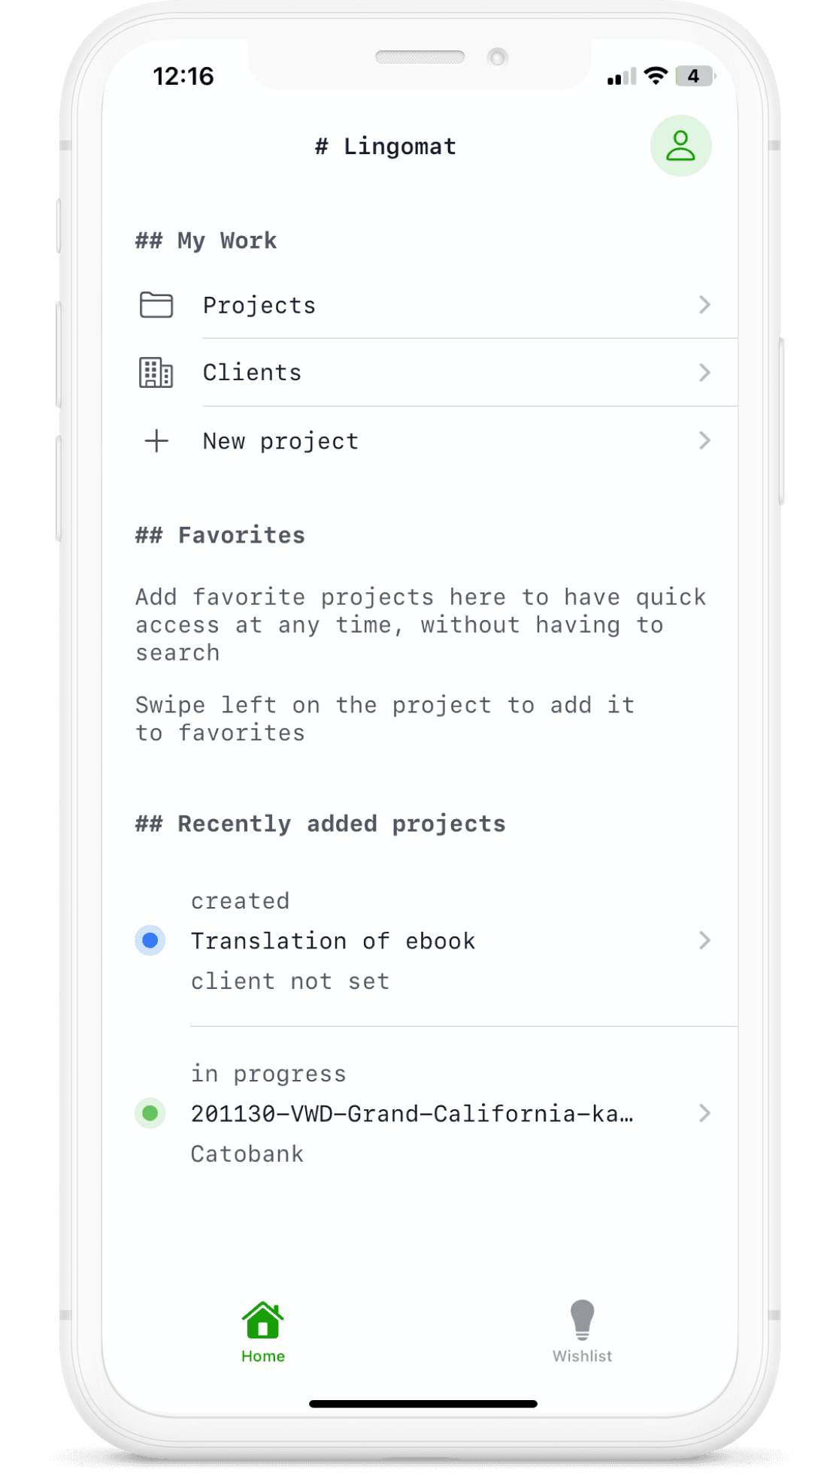Viewport: 833px width, 1473px height.
Task: Open the 201130-VWD-Grand-California project
Action: tap(412, 1114)
